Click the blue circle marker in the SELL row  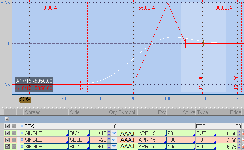click(x=22, y=140)
